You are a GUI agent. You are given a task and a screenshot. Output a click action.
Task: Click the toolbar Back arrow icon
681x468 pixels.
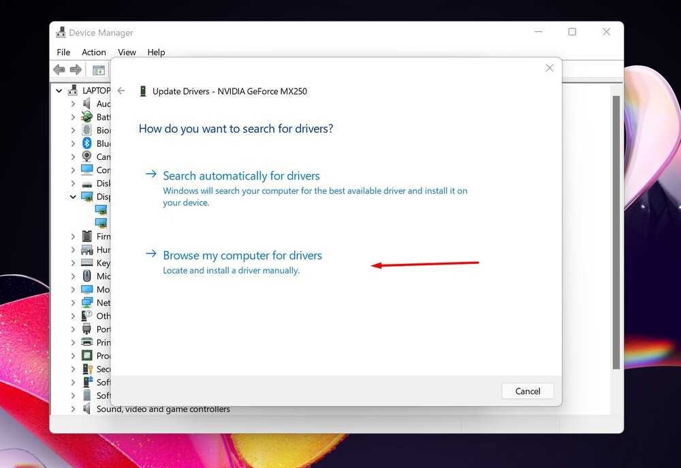[x=59, y=70]
